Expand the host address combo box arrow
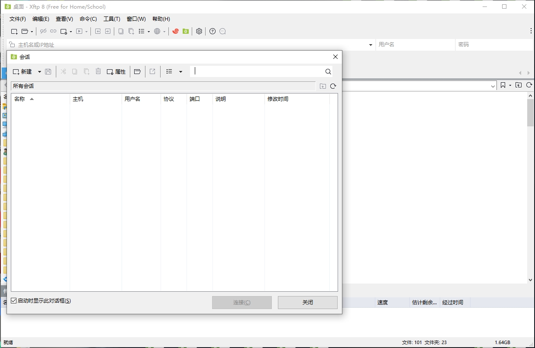535x348 pixels. [371, 45]
